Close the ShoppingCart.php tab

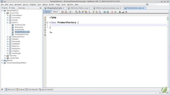point(64,8)
